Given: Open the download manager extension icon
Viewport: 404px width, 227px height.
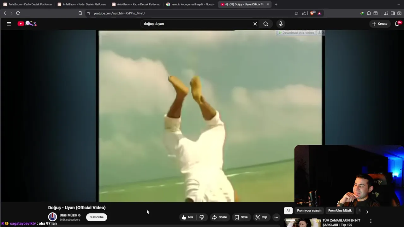Looking at the screenshot, I should coord(362,13).
